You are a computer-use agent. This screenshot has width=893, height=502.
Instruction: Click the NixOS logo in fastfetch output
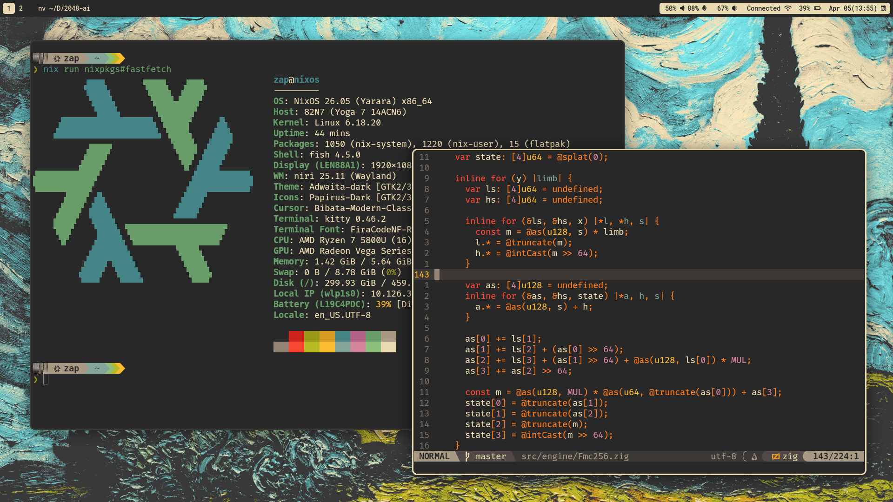click(x=143, y=181)
